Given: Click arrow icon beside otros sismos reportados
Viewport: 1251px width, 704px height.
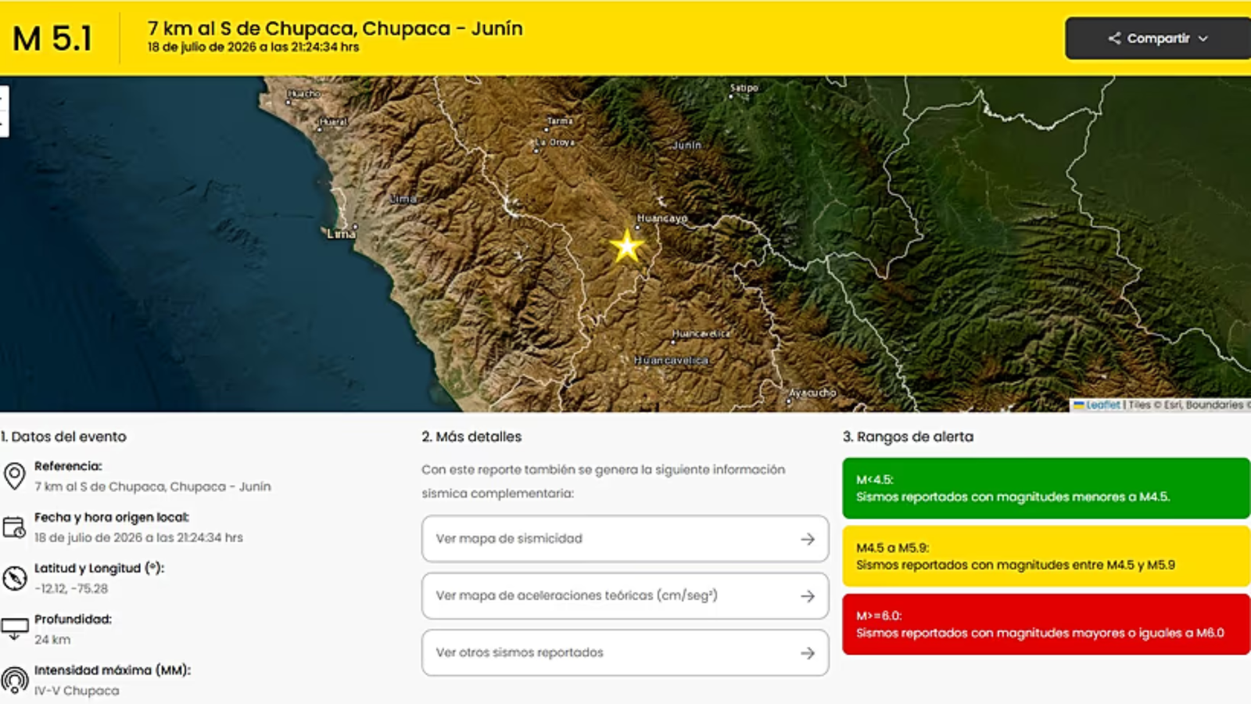Looking at the screenshot, I should click(x=808, y=653).
